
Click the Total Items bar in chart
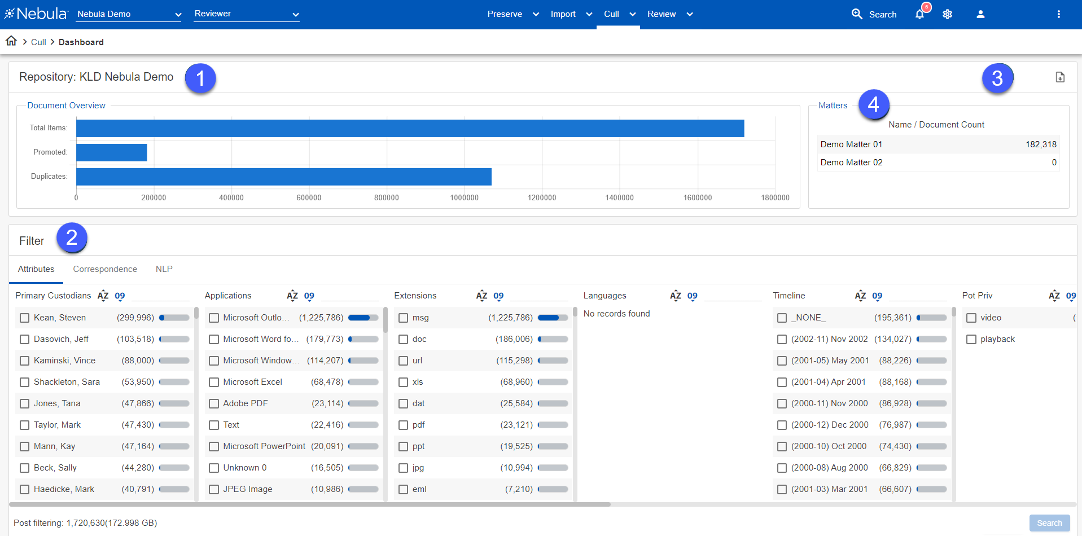click(x=410, y=128)
